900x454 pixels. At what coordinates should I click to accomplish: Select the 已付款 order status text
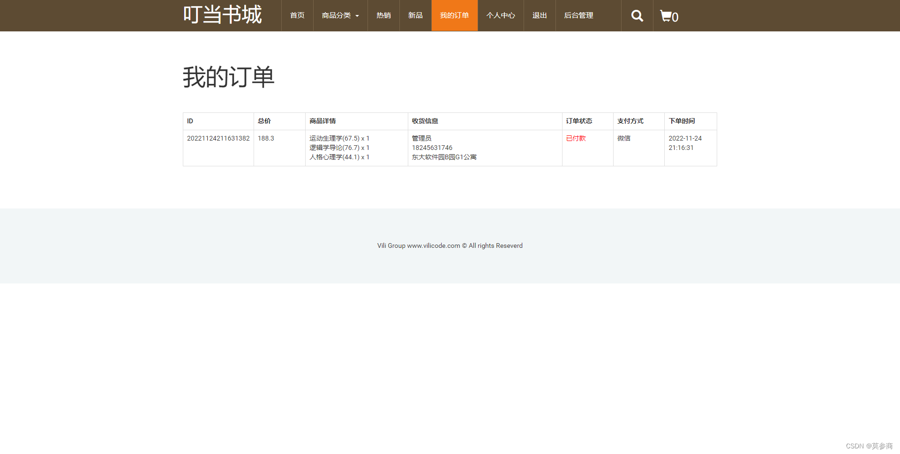576,138
